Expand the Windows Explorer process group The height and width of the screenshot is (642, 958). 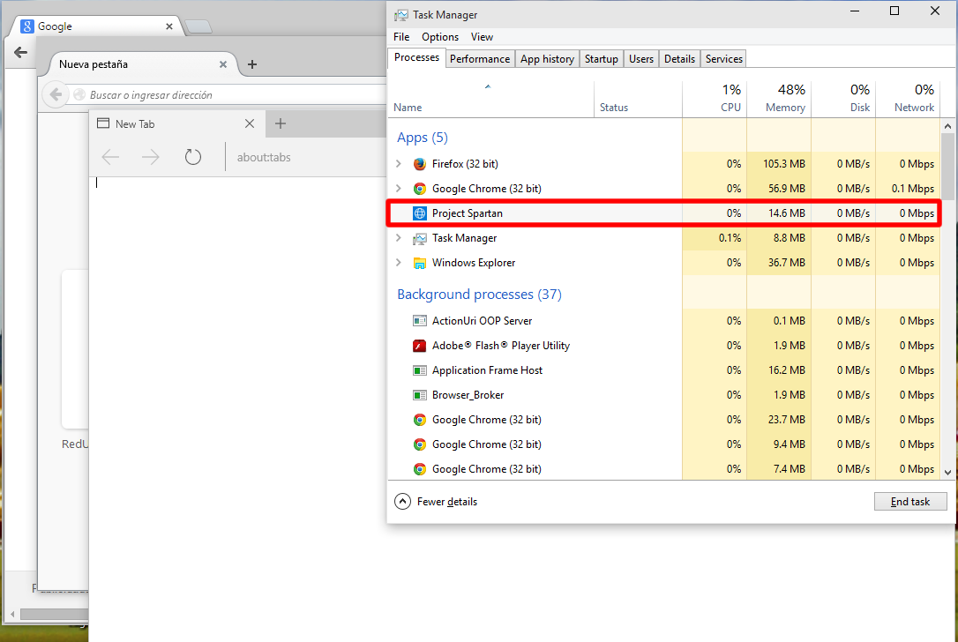click(399, 263)
